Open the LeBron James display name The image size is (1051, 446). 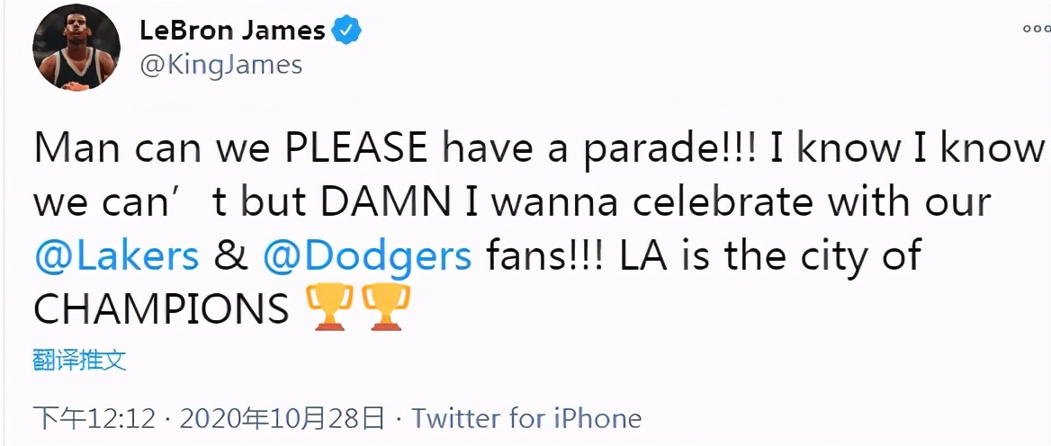click(232, 31)
